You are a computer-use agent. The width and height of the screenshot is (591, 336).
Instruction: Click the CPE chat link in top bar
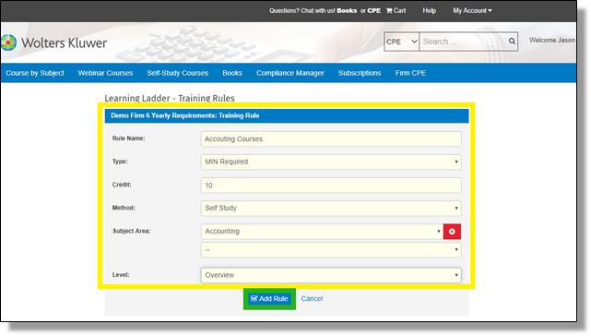pos(374,10)
